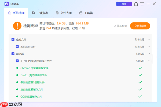Click the vertical scrollbar thumb in list
The height and width of the screenshot is (107, 161).
point(152,59)
